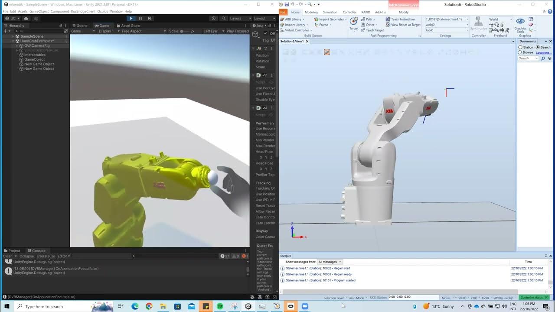This screenshot has width=555, height=312.
Task: Select the 'Program started' output message
Action: pyautogui.click(x=321, y=280)
